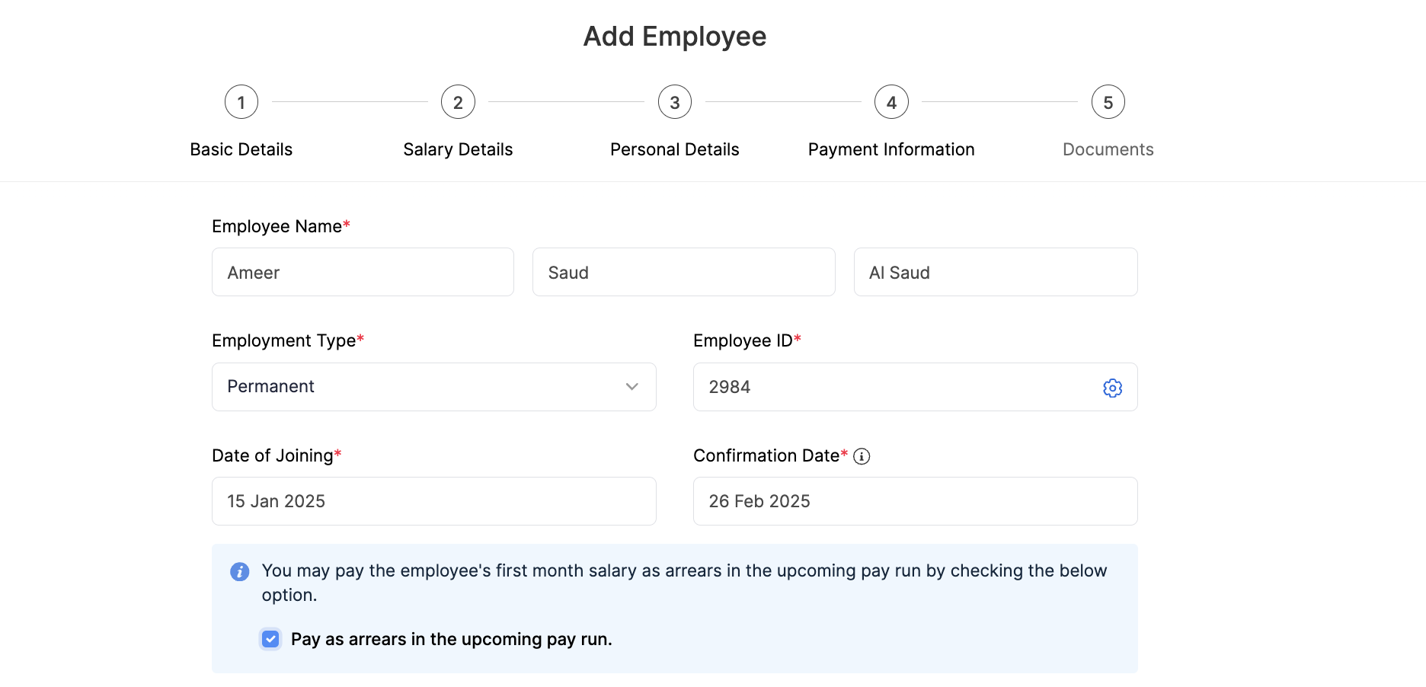Open the Confirmation Date picker
Image resolution: width=1426 pixels, height=687 pixels.
coord(914,501)
